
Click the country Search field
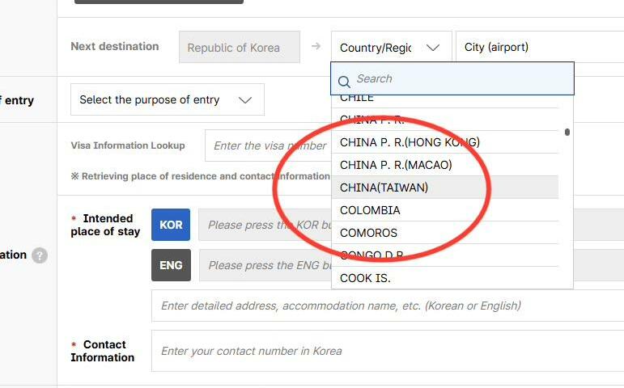[x=461, y=79]
